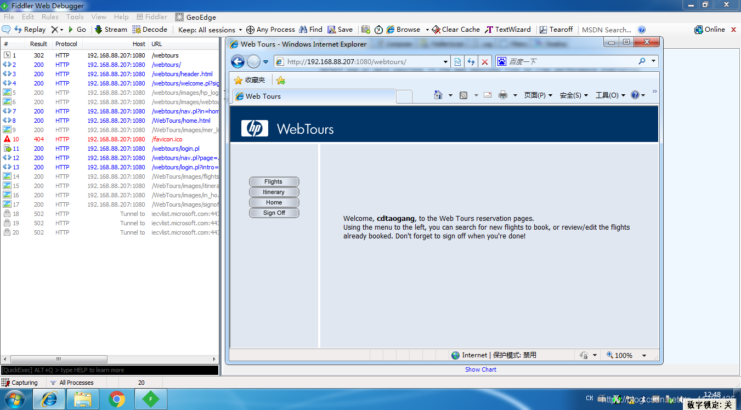Open IE address bar history dropdown
Image resolution: width=741 pixels, height=410 pixels.
point(445,62)
